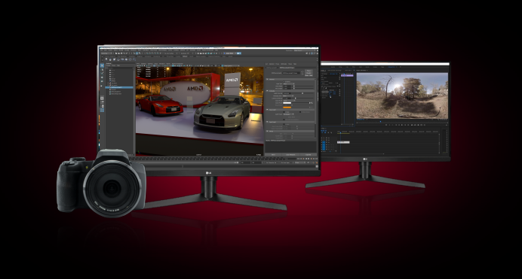Image resolution: width=522 pixels, height=279 pixels.
Task: Choose the Lasso tool below Maya's Select tool
Action: pyautogui.click(x=102, y=70)
